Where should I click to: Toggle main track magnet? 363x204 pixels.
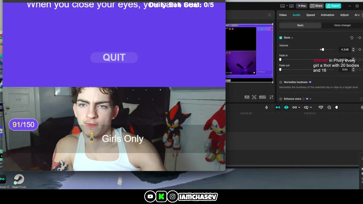click(x=278, y=107)
